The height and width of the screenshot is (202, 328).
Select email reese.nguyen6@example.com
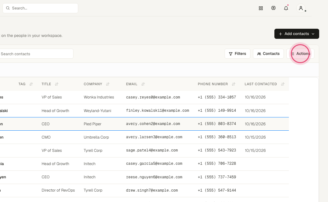pos(154,177)
